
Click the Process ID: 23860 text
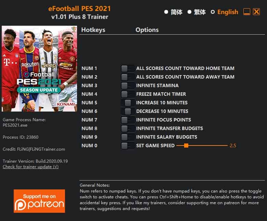[21, 137]
